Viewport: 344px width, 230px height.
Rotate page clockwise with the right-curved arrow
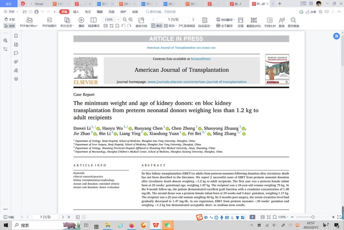point(129,26)
